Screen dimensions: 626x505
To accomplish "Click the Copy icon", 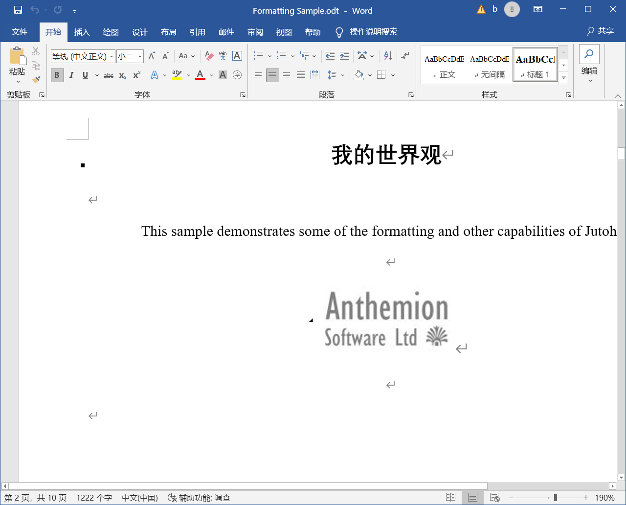I will pyautogui.click(x=36, y=65).
